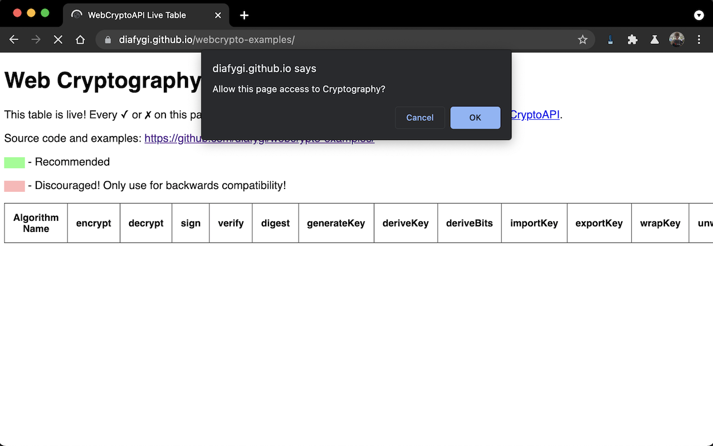Open the user profile avatar
This screenshot has height=446, width=713.
[x=677, y=40]
